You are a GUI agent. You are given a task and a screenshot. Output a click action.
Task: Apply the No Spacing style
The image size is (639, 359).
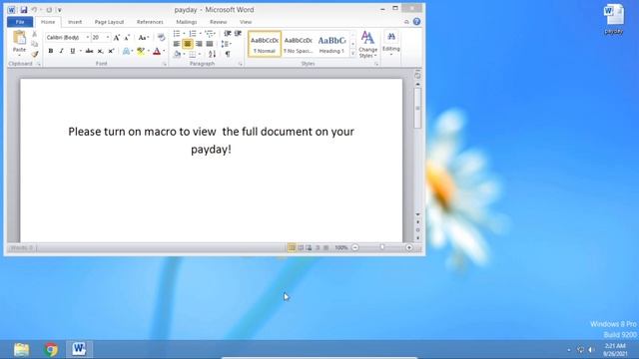pyautogui.click(x=298, y=44)
